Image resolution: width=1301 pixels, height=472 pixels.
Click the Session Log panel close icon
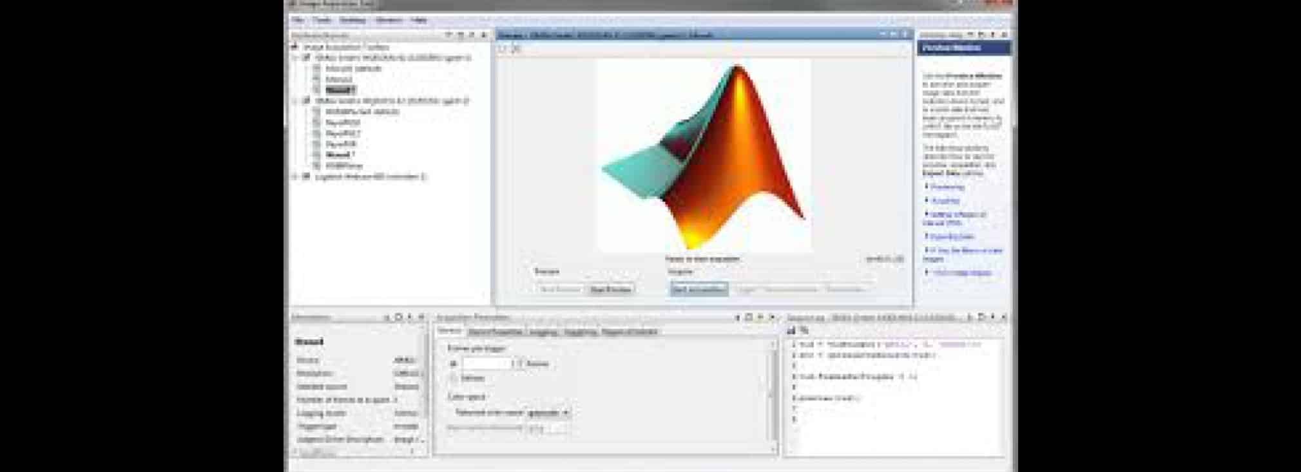tap(1004, 317)
